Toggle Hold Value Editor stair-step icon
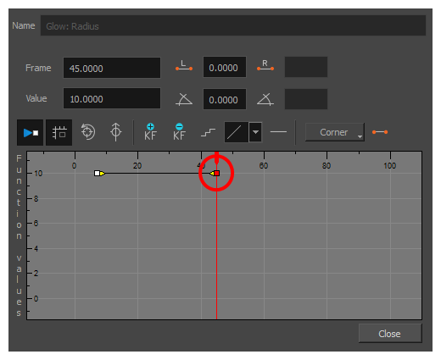This screenshot has height=360, width=441. point(208,132)
